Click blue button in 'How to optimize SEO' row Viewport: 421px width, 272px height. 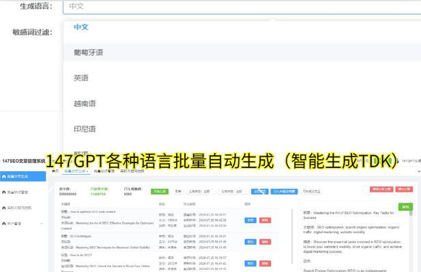tap(250, 220)
